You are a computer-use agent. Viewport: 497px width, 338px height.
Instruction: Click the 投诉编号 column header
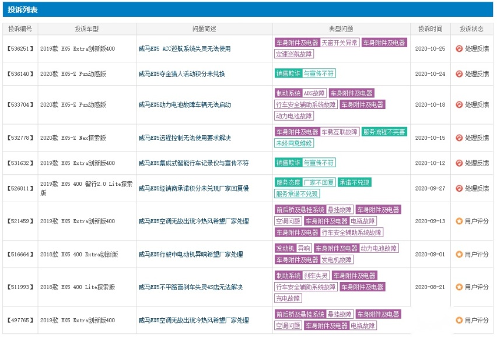pos(20,29)
